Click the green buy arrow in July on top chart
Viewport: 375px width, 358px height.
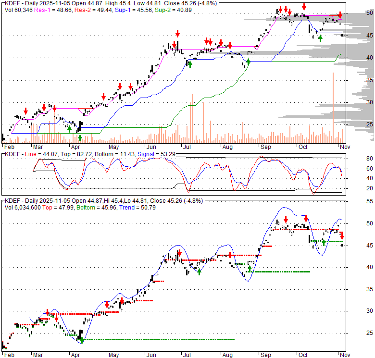[x=190, y=64]
